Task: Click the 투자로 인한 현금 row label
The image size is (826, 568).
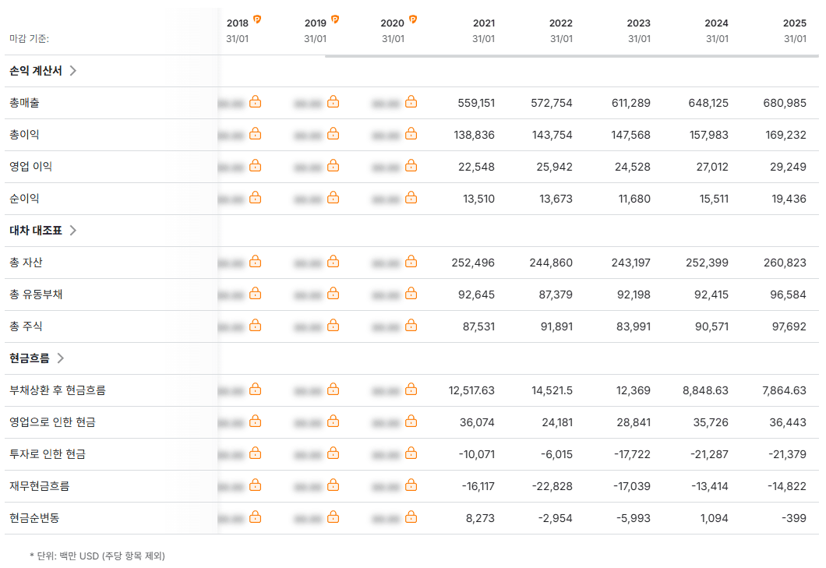Action: (48, 454)
